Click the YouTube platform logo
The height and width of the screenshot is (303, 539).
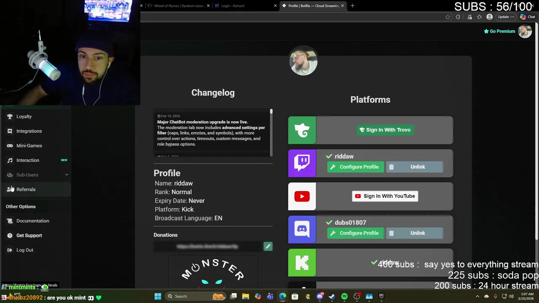(x=302, y=197)
